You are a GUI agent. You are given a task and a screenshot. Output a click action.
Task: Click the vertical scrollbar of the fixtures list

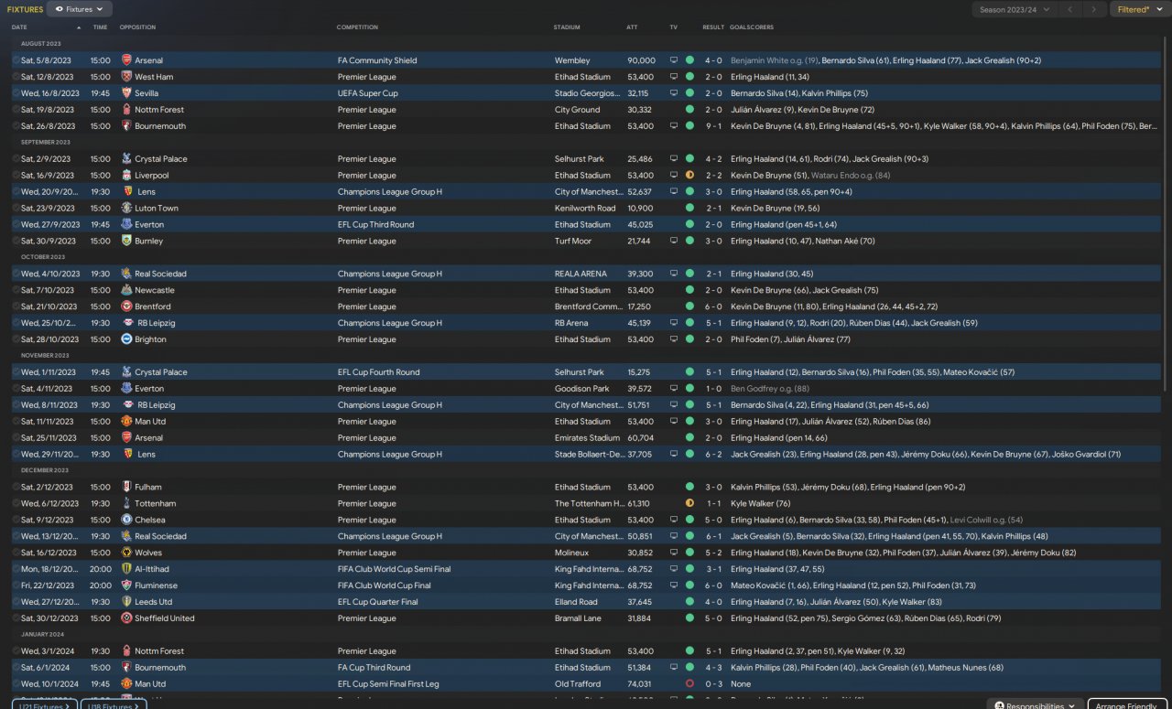1165,215
